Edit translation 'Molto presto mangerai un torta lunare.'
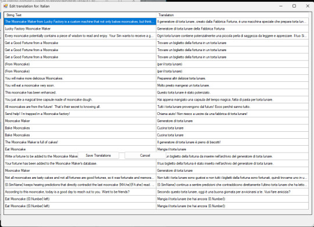Screen dimensions: 314x227 click(232, 85)
